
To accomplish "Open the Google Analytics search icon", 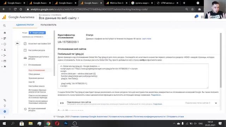I will (5, 25).
